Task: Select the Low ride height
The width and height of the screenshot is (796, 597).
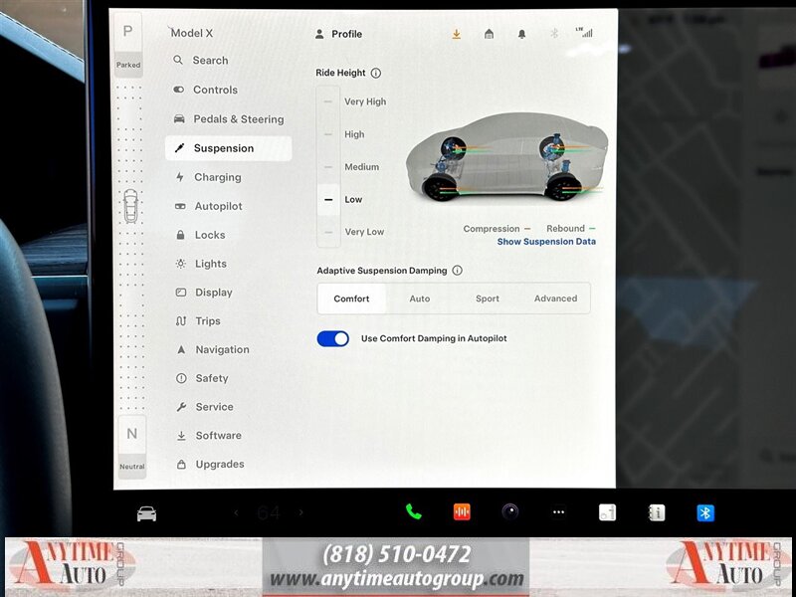Action: click(342, 200)
